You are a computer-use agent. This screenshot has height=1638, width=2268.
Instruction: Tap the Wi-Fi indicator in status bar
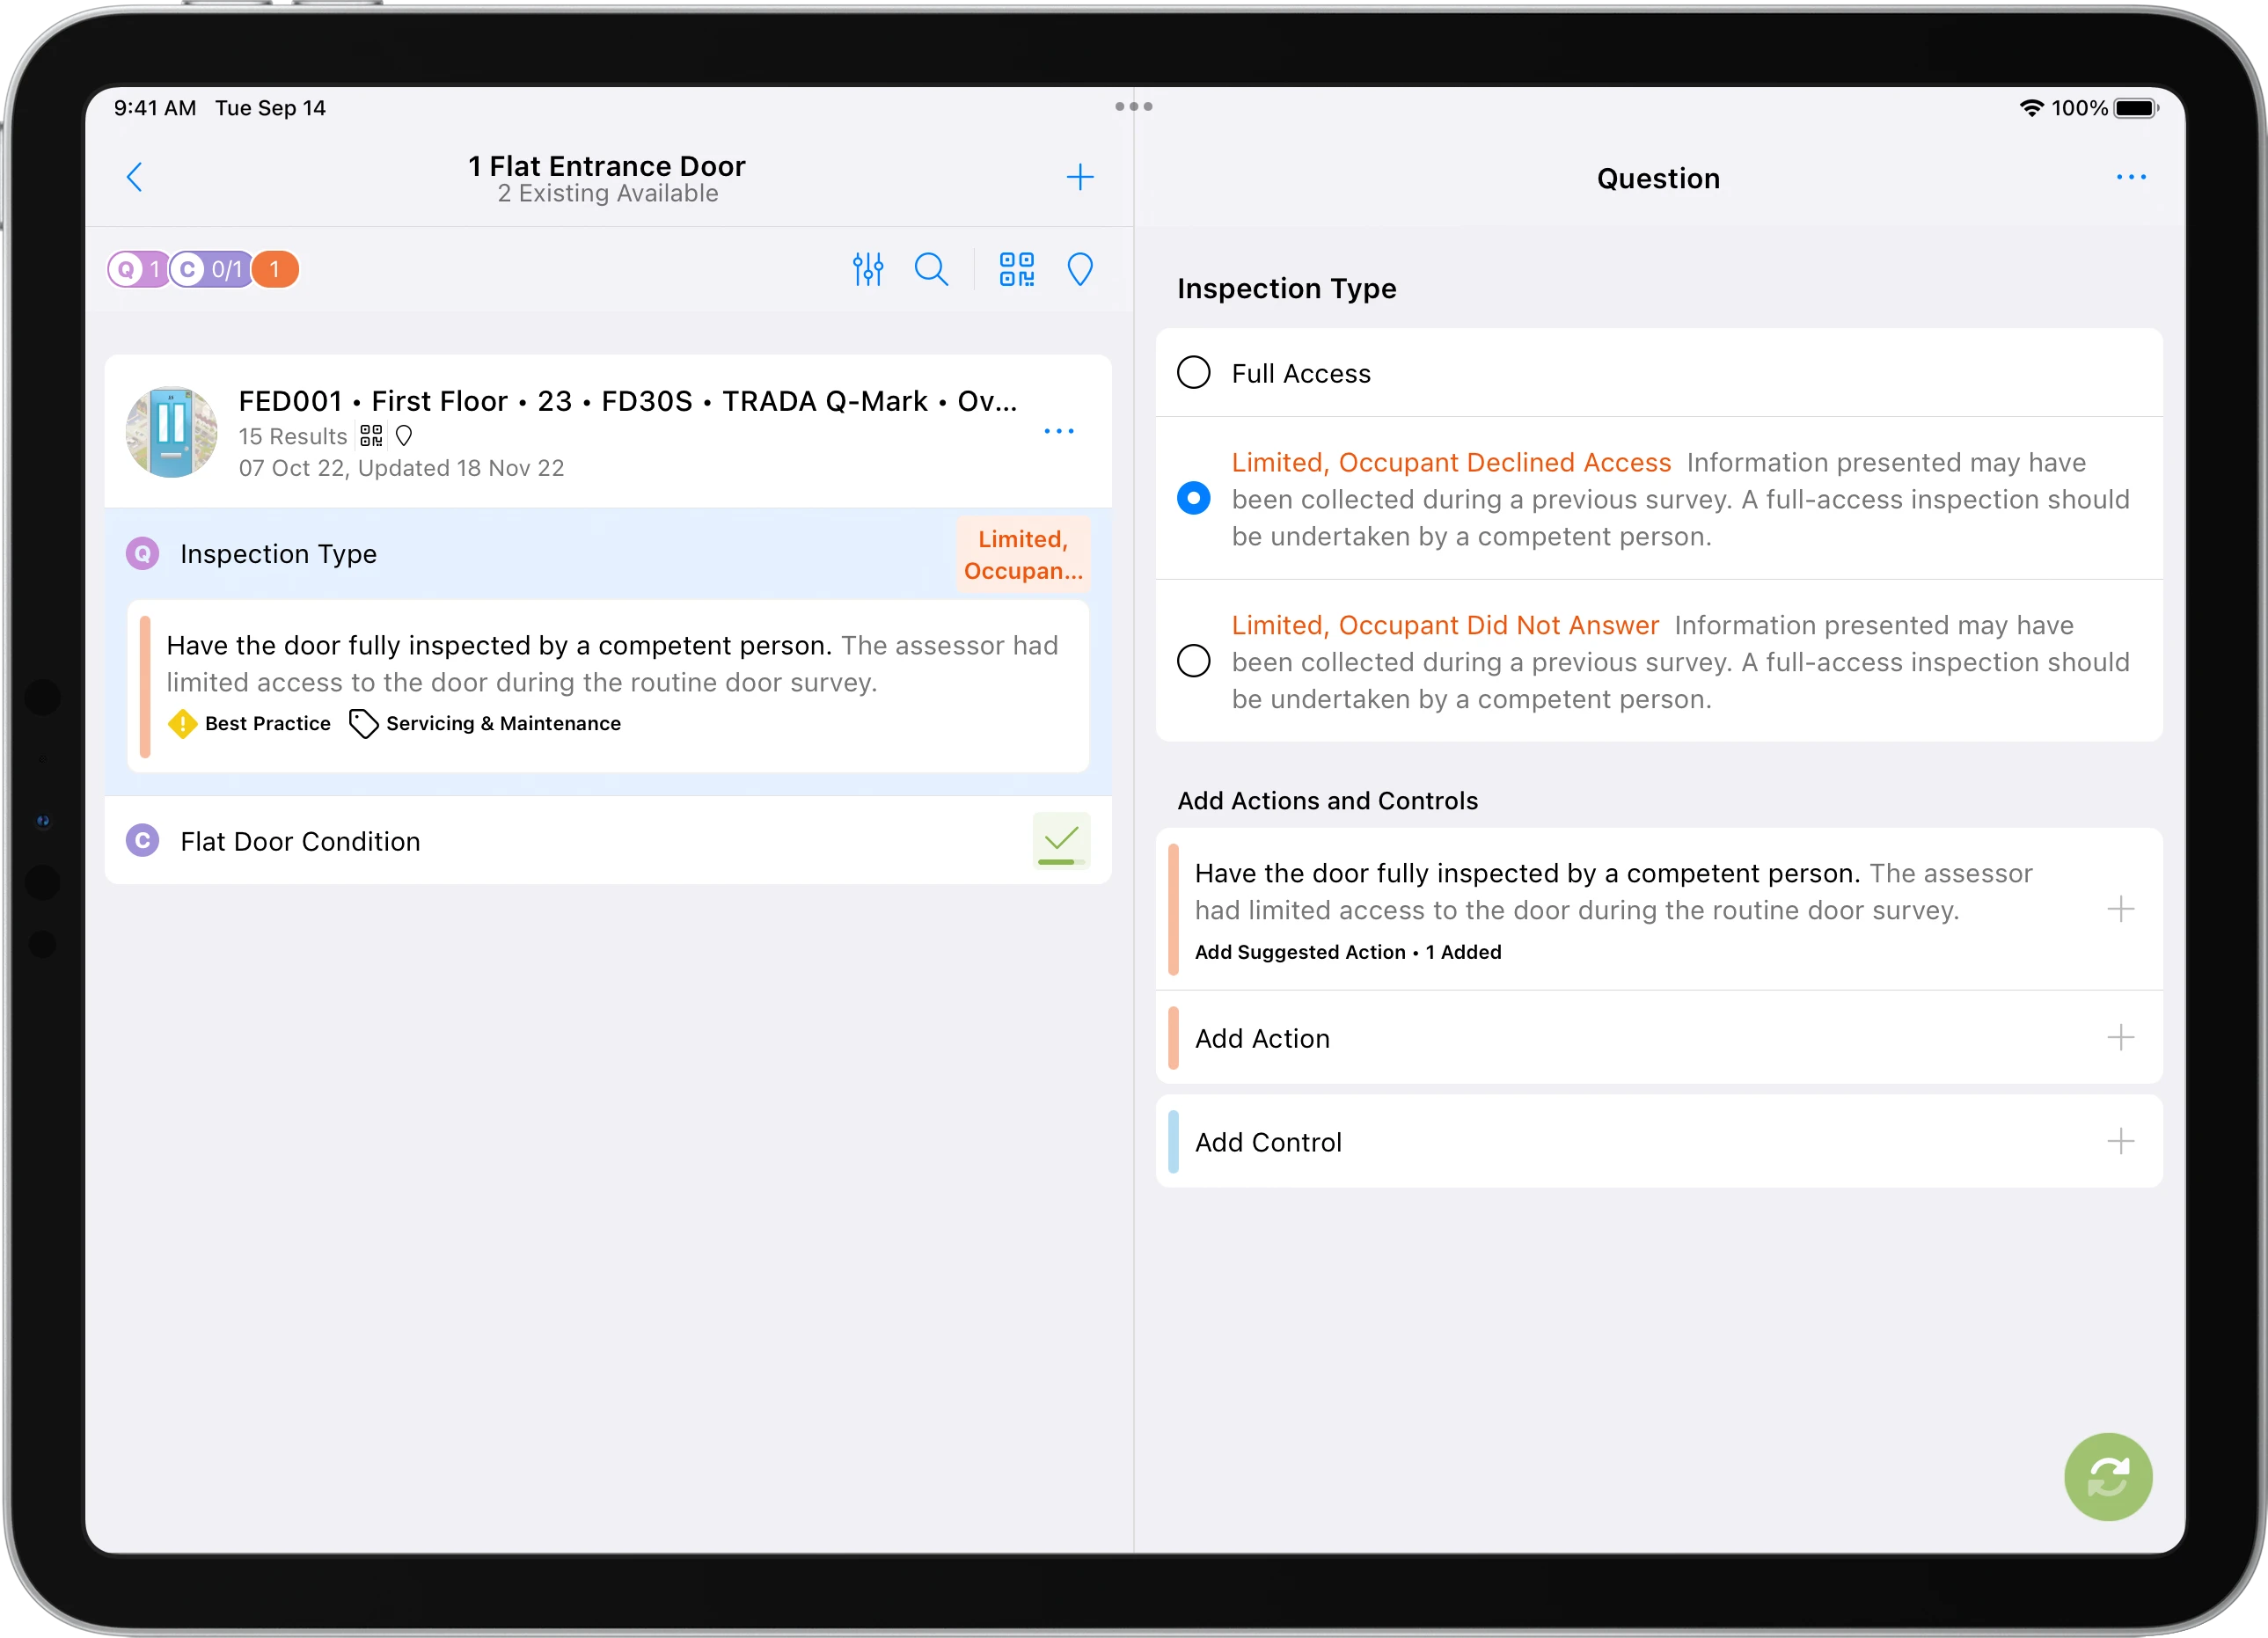pos(2031,108)
